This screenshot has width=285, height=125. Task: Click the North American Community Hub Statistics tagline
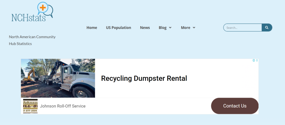32,40
